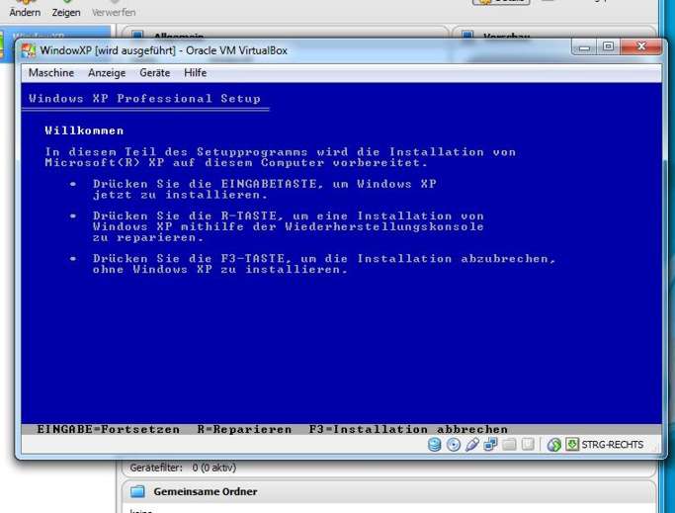Click the greyed video capture status icon

528,444
